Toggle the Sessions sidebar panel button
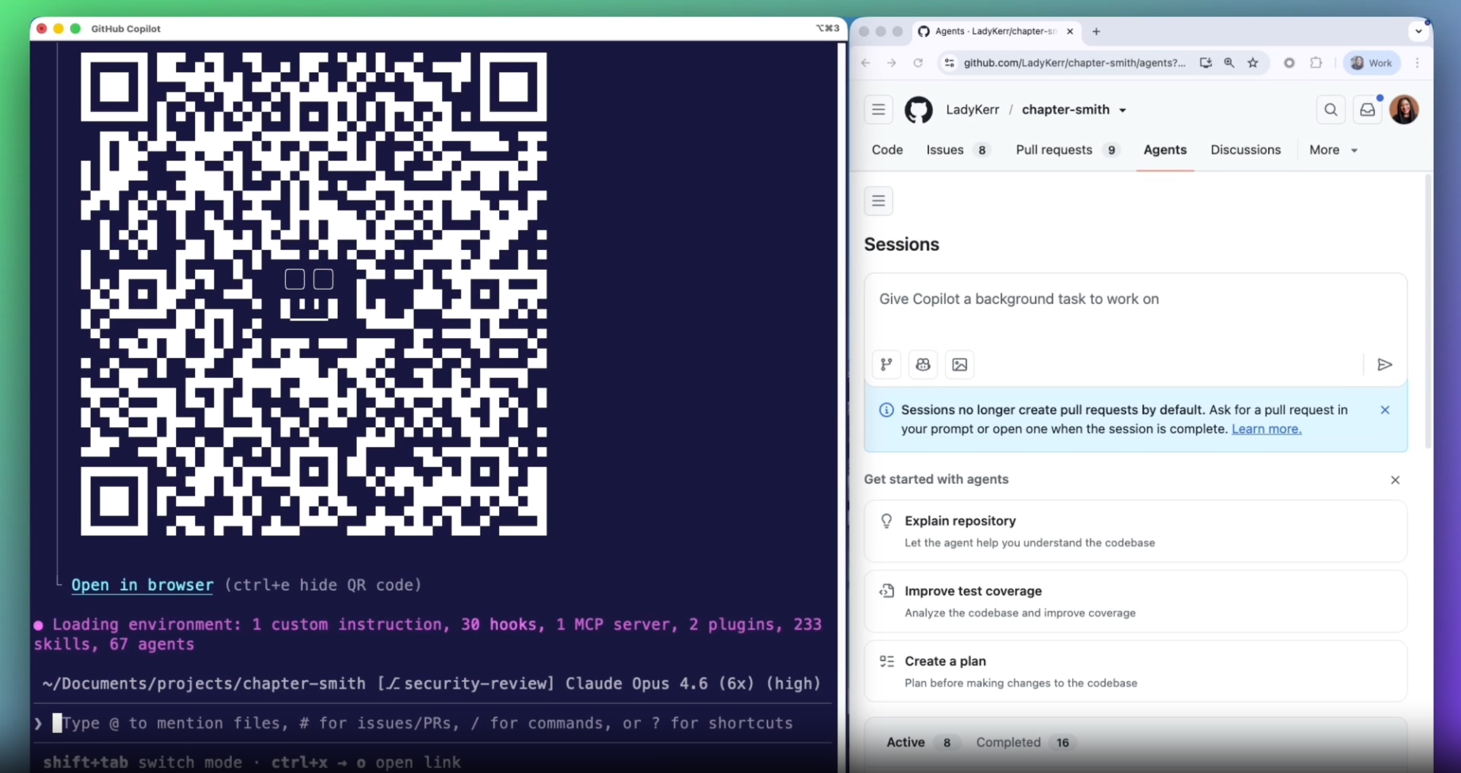This screenshot has width=1461, height=773. click(x=879, y=201)
